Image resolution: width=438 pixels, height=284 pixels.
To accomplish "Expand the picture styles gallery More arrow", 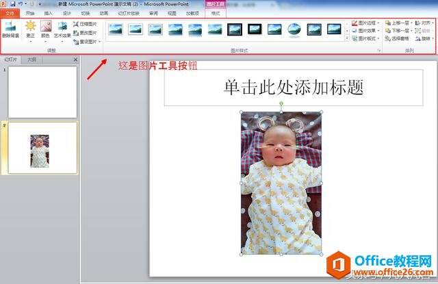I will tap(347, 38).
